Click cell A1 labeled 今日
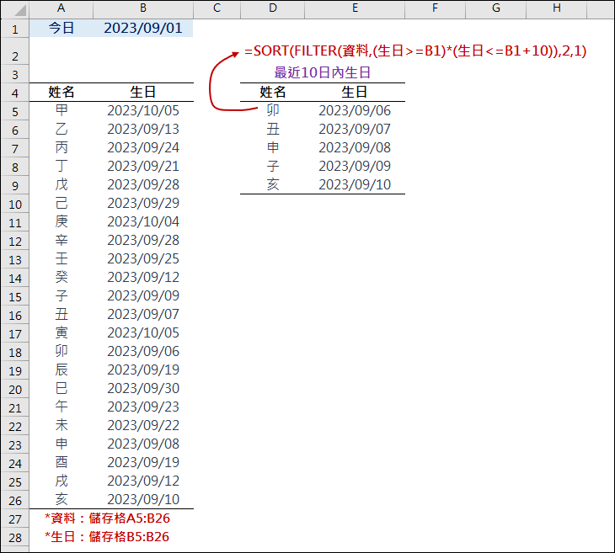The image size is (615, 553). [61, 29]
